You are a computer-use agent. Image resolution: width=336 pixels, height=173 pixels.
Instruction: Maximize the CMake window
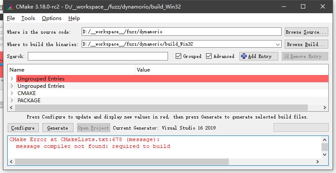(x=303, y=6)
